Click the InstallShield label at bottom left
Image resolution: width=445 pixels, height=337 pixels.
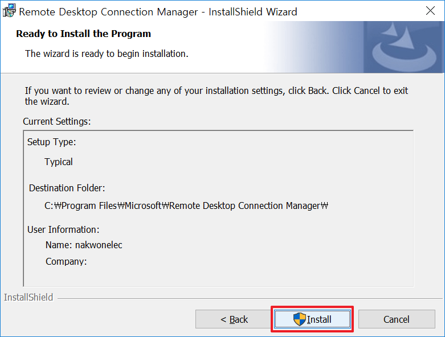(28, 297)
